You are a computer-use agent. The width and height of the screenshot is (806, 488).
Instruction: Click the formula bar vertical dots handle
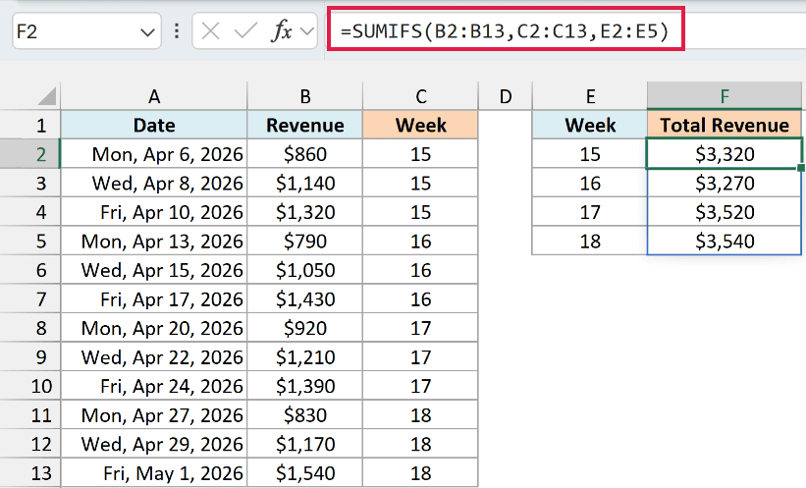(x=177, y=31)
